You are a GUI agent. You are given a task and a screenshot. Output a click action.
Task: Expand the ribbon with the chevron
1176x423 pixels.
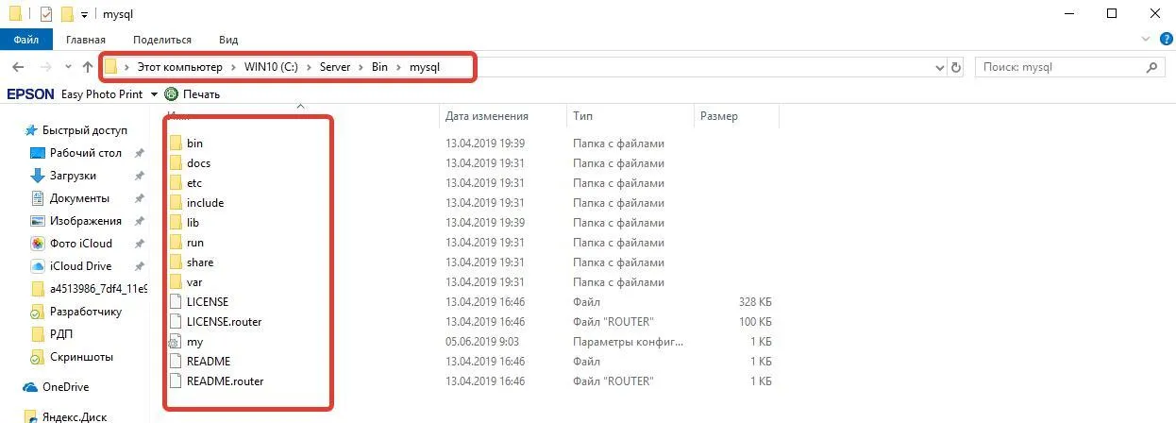tap(1147, 40)
